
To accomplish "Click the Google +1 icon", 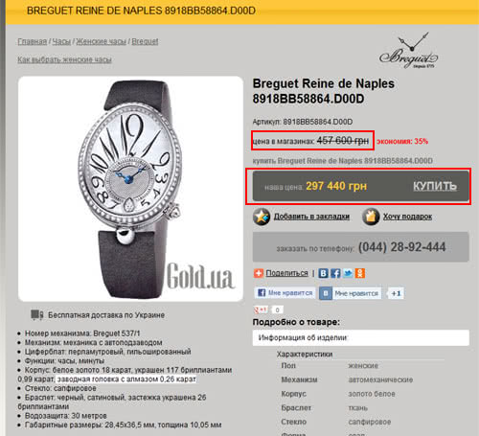I will coord(261,310).
